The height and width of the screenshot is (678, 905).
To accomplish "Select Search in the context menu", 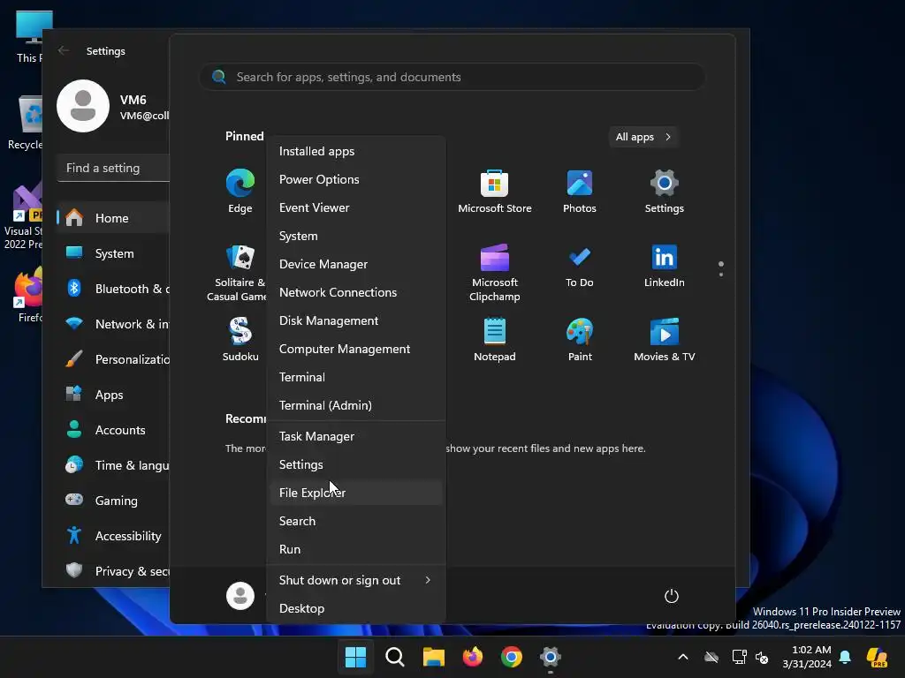I will click(x=355, y=521).
